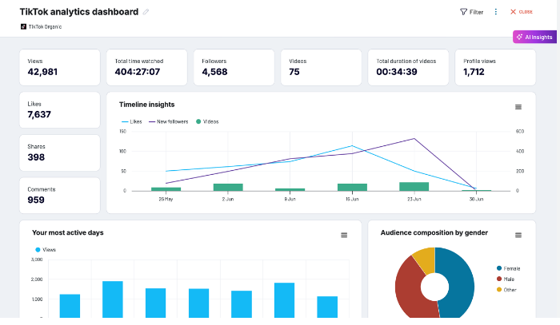
Task: Toggle the Likes series in timeline legend
Action: click(x=132, y=121)
